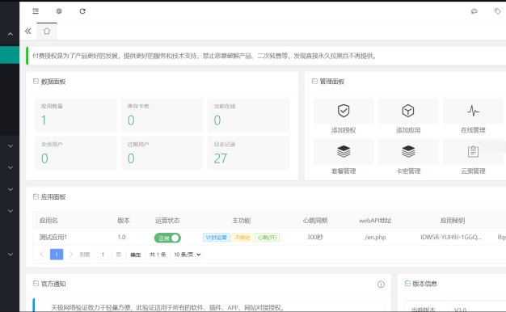The width and height of the screenshot is (506, 312).
Task: Click the page number input field
Action: point(103,255)
